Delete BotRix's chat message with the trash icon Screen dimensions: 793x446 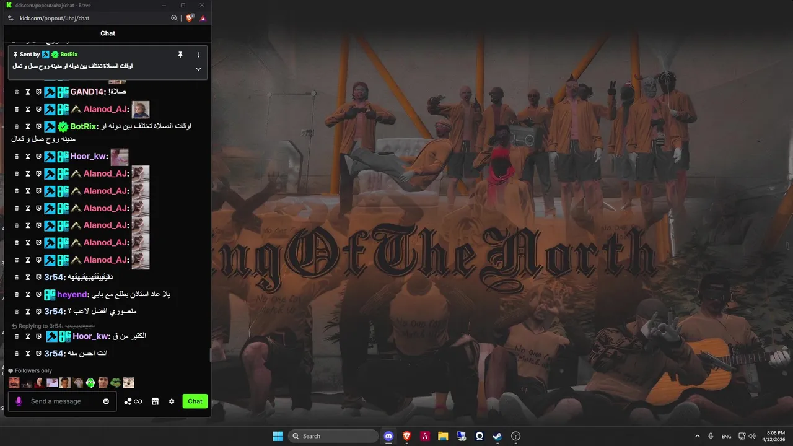click(x=17, y=126)
